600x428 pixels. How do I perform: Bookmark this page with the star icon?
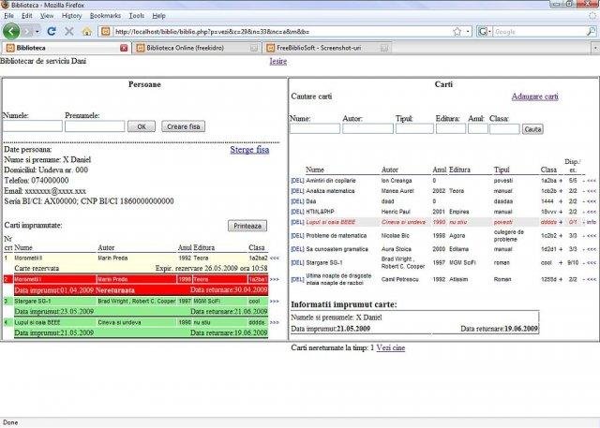(x=457, y=32)
